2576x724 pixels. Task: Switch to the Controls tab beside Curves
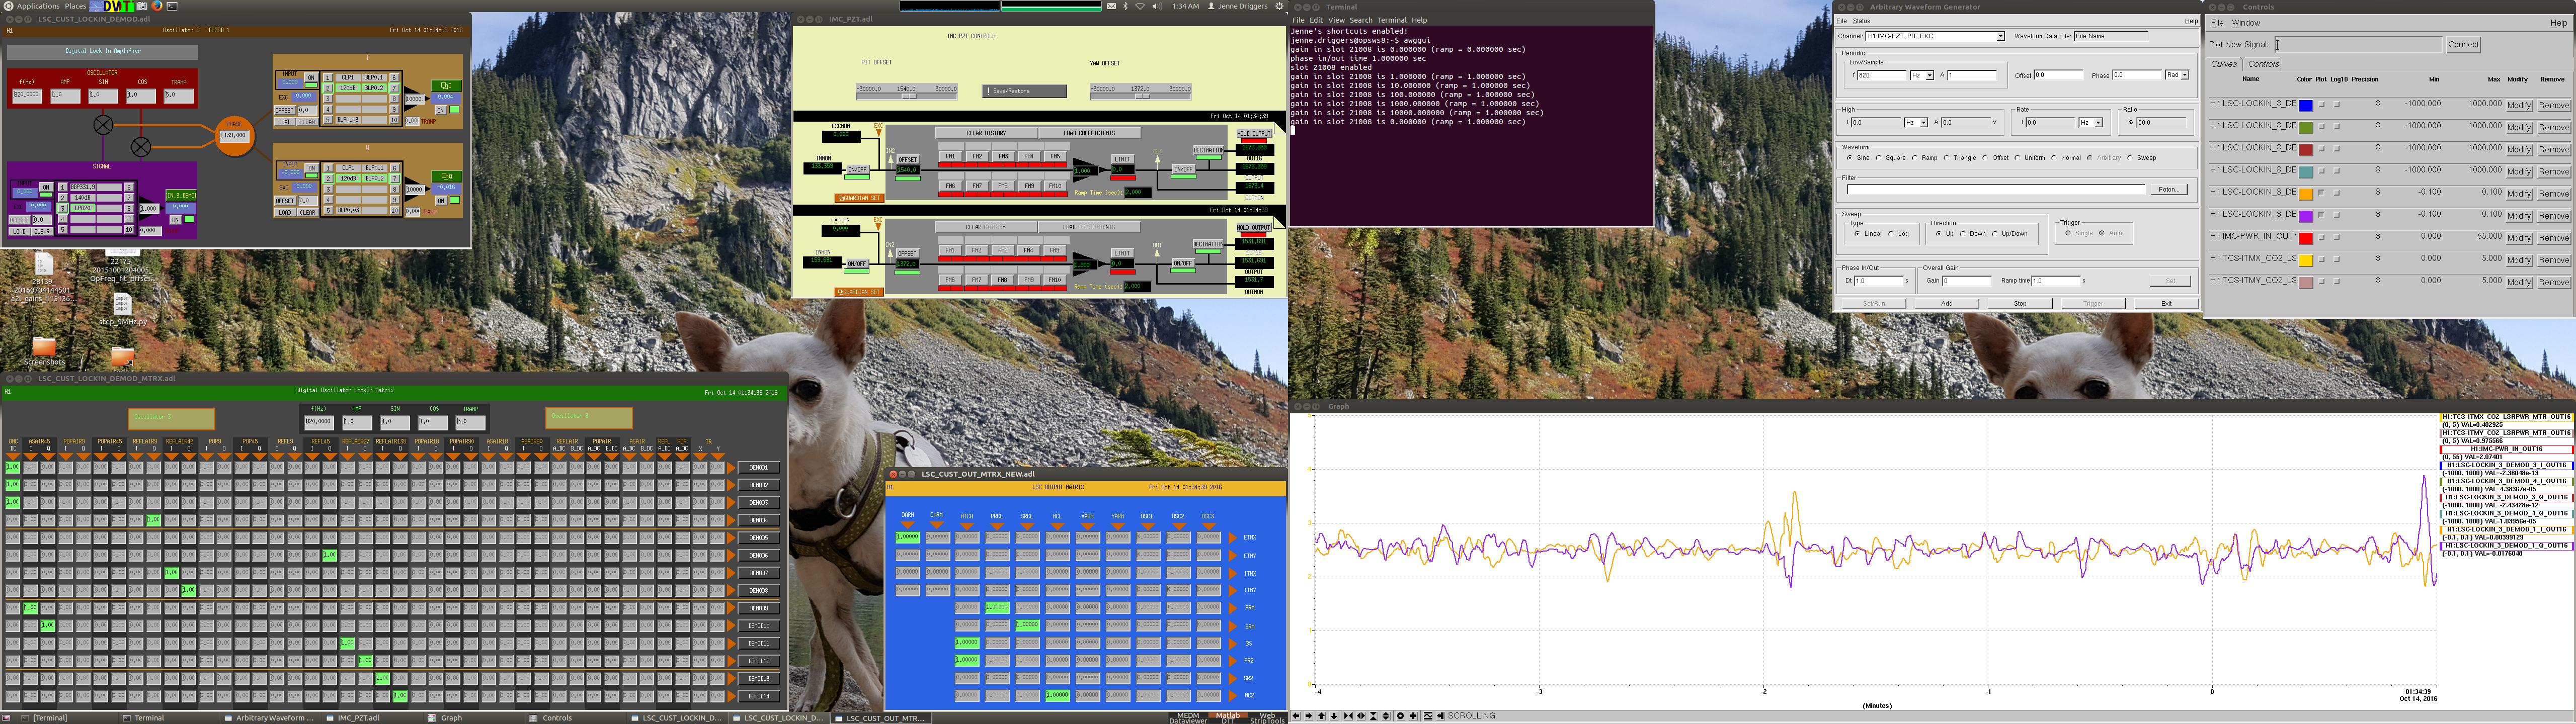click(x=2263, y=64)
